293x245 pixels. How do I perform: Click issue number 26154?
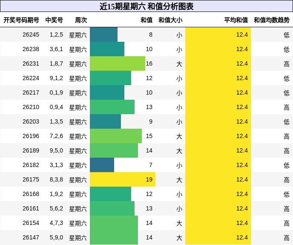[x=31, y=223]
